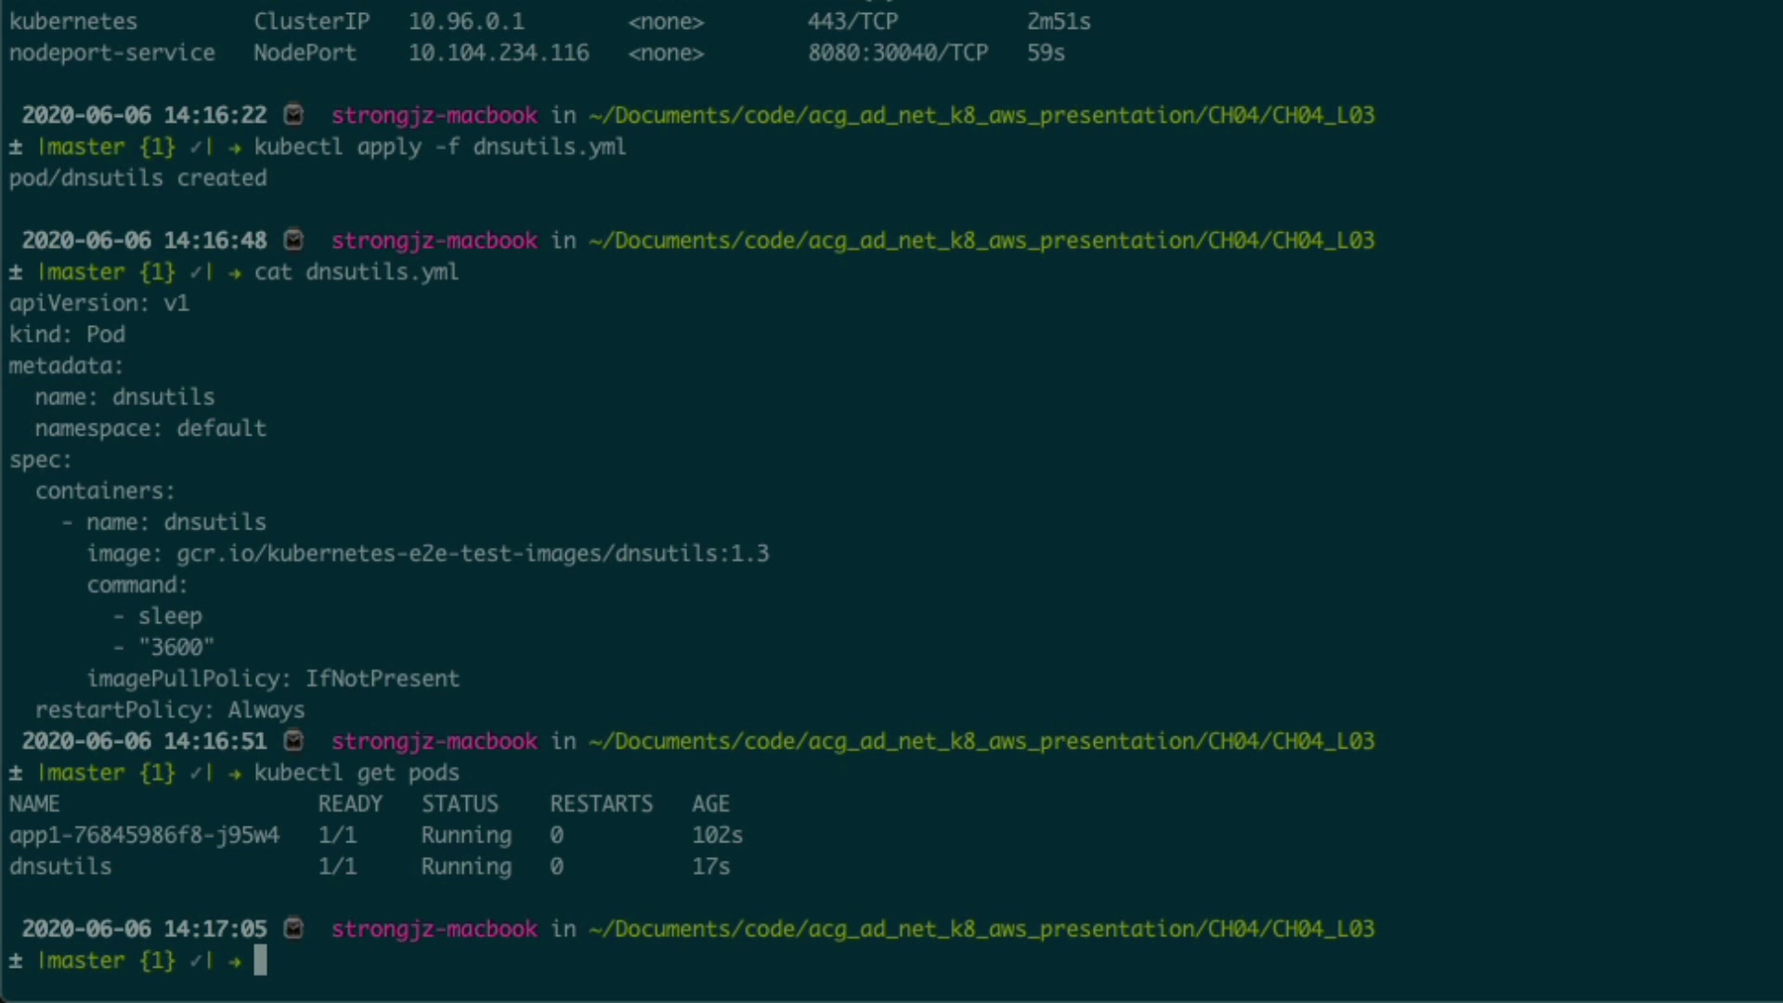This screenshot has width=1783, height=1003.
Task: Click the RESTARTS column header
Action: coord(601,803)
